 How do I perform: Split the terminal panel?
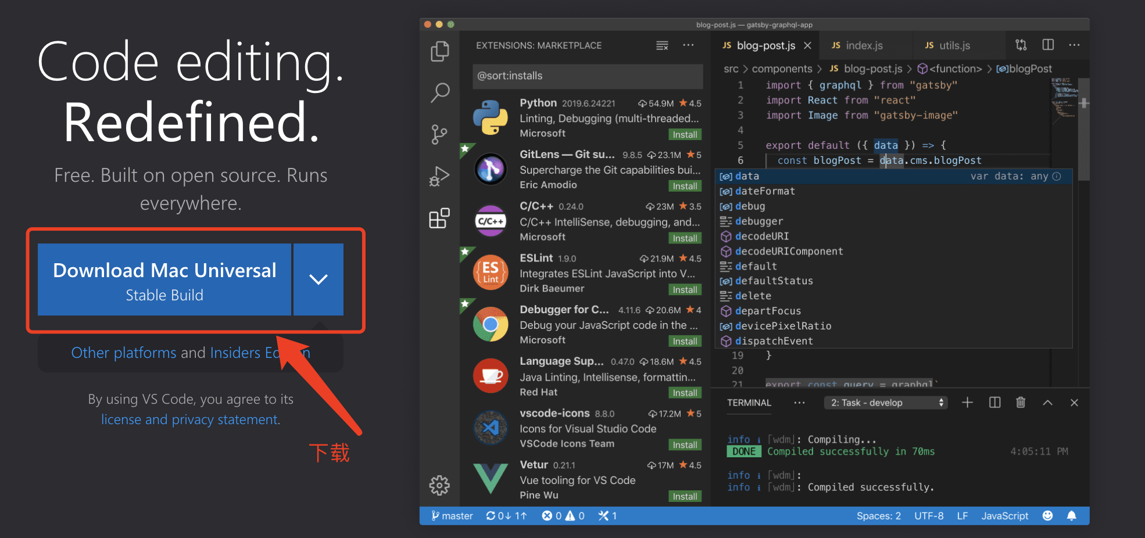point(994,403)
